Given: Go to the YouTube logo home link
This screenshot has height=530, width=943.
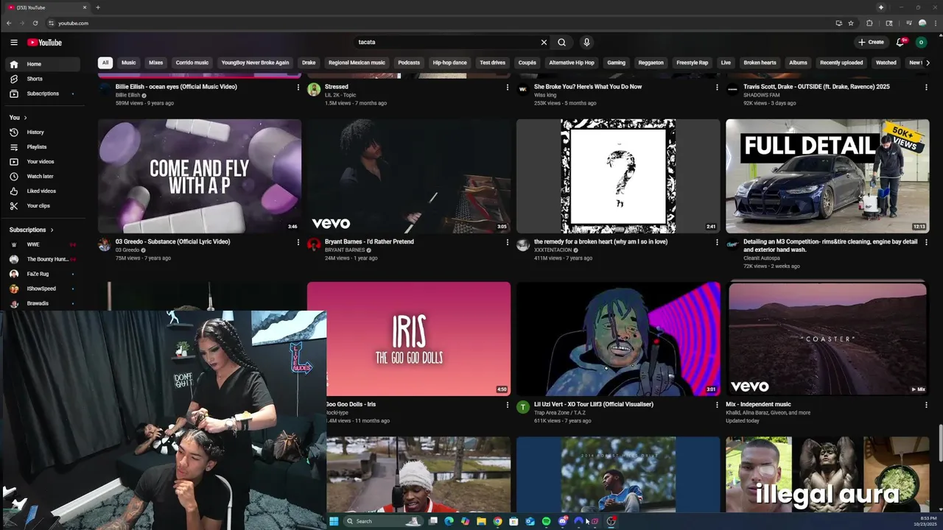Looking at the screenshot, I should (45, 43).
